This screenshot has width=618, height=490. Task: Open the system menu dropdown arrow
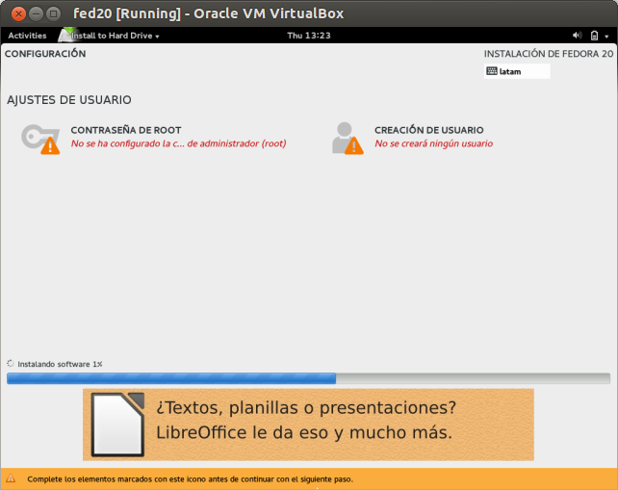[x=606, y=37]
